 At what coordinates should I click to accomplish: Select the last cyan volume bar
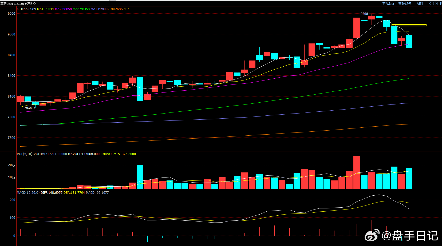pos(409,178)
